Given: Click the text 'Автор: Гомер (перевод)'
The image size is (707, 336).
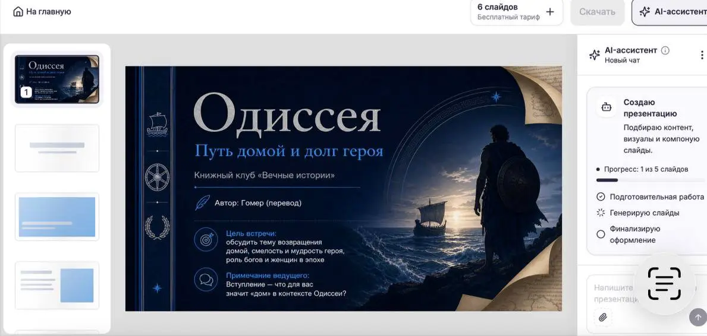Looking at the screenshot, I should coord(258,202).
